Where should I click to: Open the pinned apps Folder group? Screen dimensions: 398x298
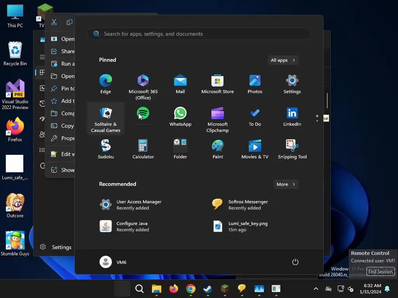pos(180,149)
